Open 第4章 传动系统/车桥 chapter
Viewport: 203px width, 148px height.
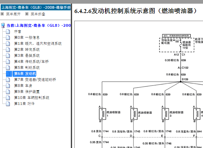(x=31, y=61)
